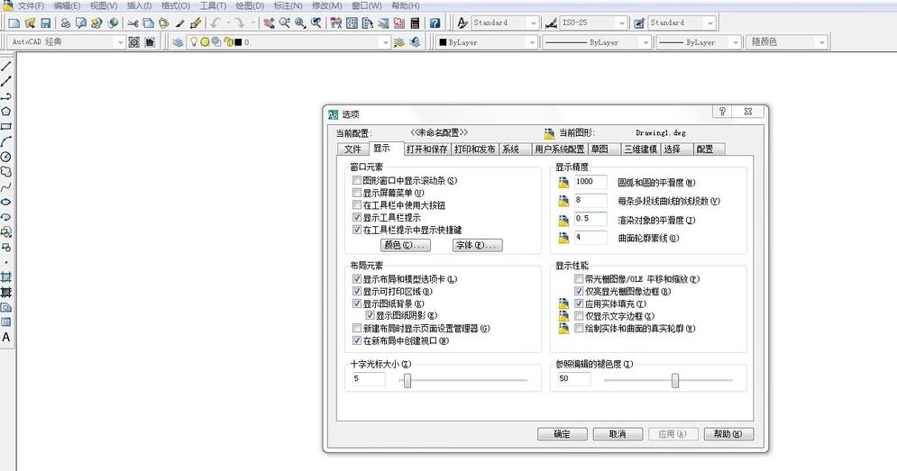The image size is (897, 471).
Task: Enable 仅显示文字边框 checkbox
Action: click(x=579, y=316)
